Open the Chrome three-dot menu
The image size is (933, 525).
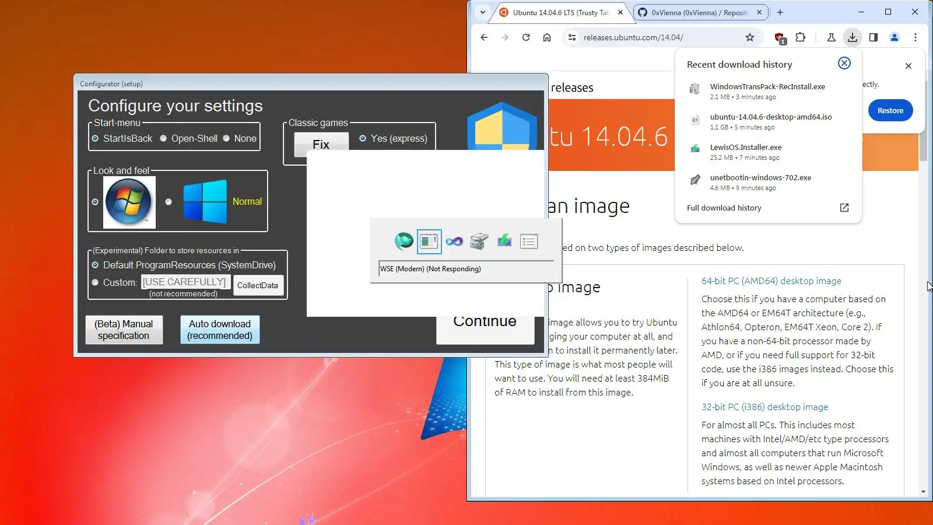[x=916, y=37]
